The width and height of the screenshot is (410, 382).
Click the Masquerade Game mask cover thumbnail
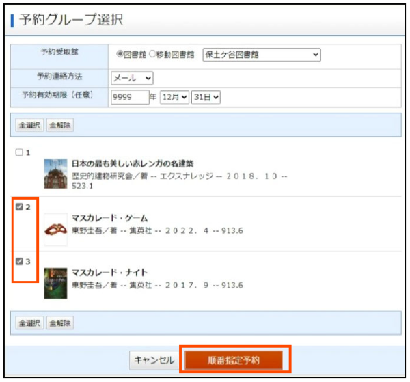[55, 229]
